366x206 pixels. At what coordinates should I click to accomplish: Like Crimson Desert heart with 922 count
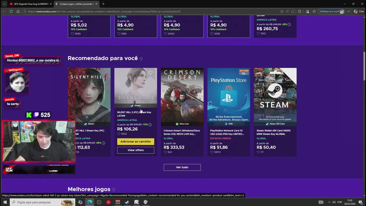pos(165,152)
